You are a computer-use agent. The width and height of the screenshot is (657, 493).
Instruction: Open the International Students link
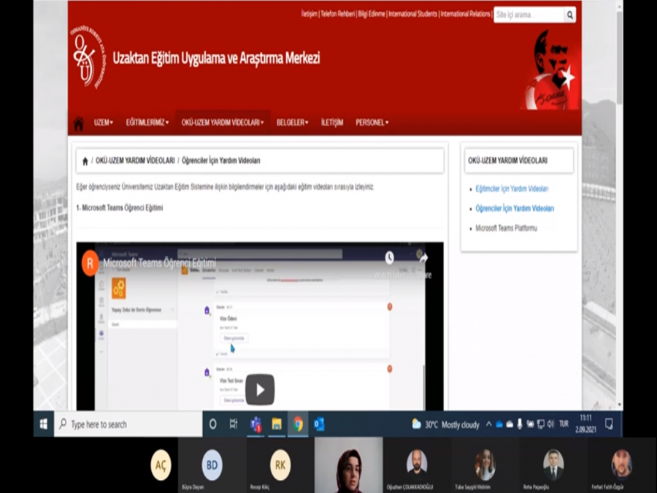[412, 15]
